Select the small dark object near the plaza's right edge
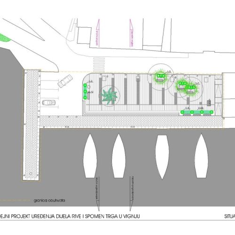Viewport: 235px width, 235px height. tap(209, 102)
